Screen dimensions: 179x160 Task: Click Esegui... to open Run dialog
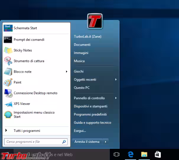(x=80, y=131)
